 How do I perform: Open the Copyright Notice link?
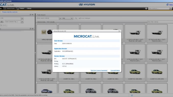coord(115,71)
